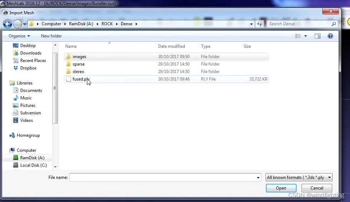Click the navigation pane scroll up arrow
The image size is (350, 202).
point(55,45)
